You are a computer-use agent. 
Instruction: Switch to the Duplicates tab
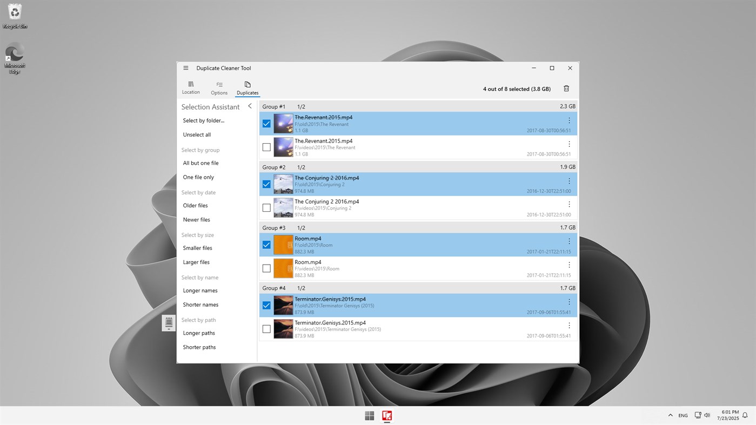[247, 87]
